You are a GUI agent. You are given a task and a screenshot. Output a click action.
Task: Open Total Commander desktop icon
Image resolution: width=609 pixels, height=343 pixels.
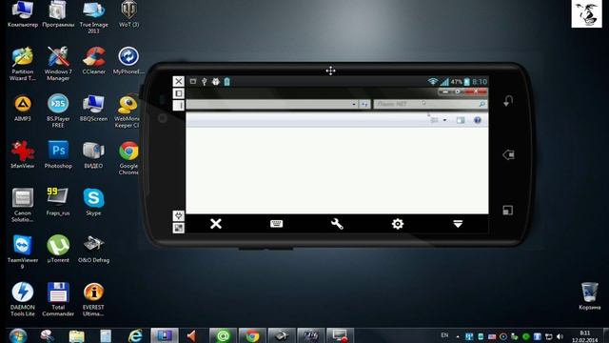point(58,299)
